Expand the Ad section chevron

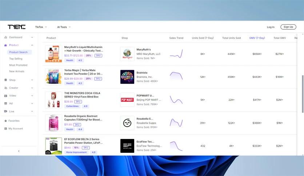click(32, 104)
